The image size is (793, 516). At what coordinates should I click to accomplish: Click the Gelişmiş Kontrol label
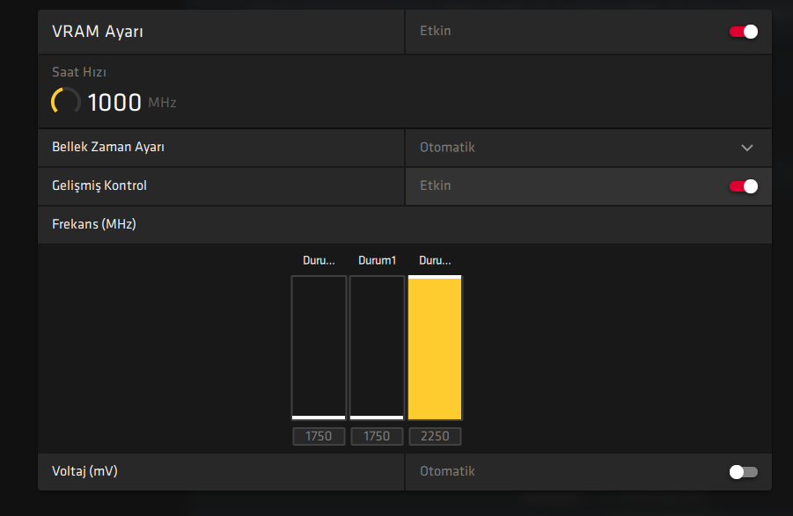(99, 185)
